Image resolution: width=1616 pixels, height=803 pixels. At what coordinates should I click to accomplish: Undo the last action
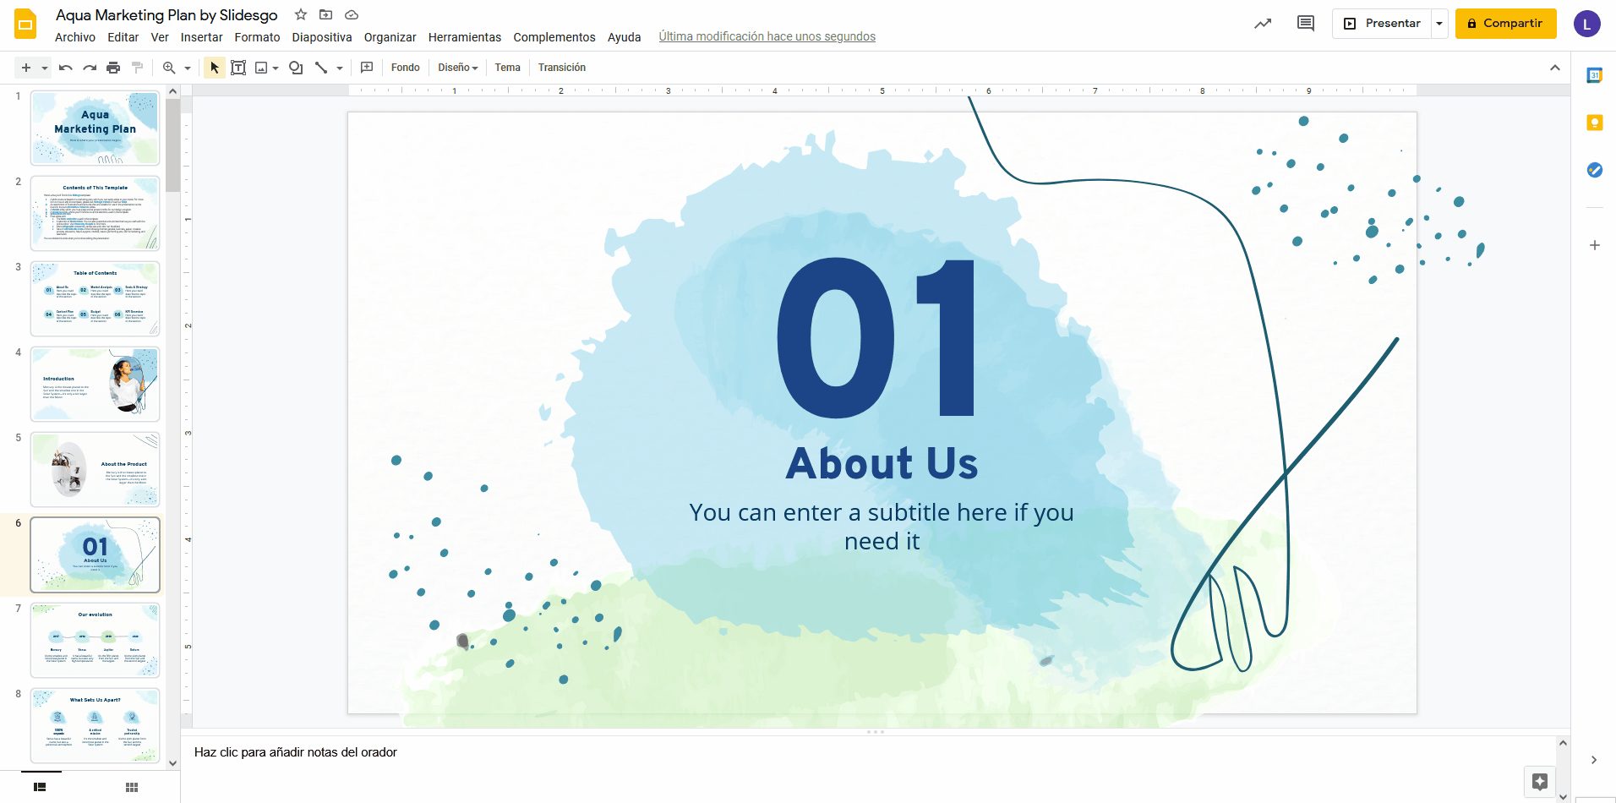66,68
